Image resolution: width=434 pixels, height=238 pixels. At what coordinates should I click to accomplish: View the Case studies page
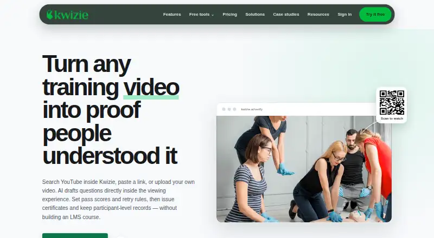pyautogui.click(x=286, y=15)
